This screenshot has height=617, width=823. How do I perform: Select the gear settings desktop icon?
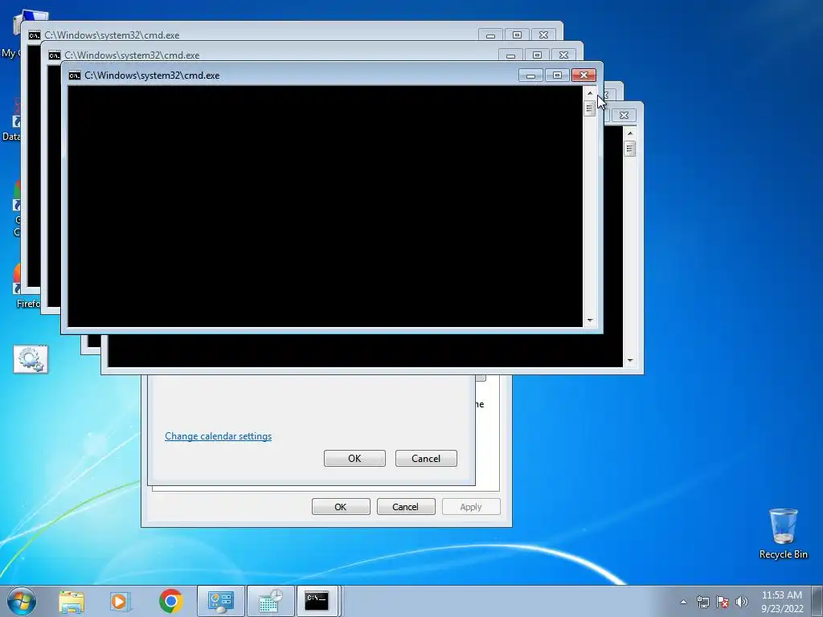point(31,359)
